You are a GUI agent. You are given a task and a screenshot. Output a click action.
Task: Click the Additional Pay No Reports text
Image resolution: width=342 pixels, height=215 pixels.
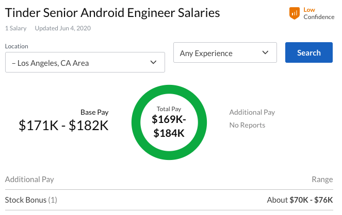coord(247,125)
